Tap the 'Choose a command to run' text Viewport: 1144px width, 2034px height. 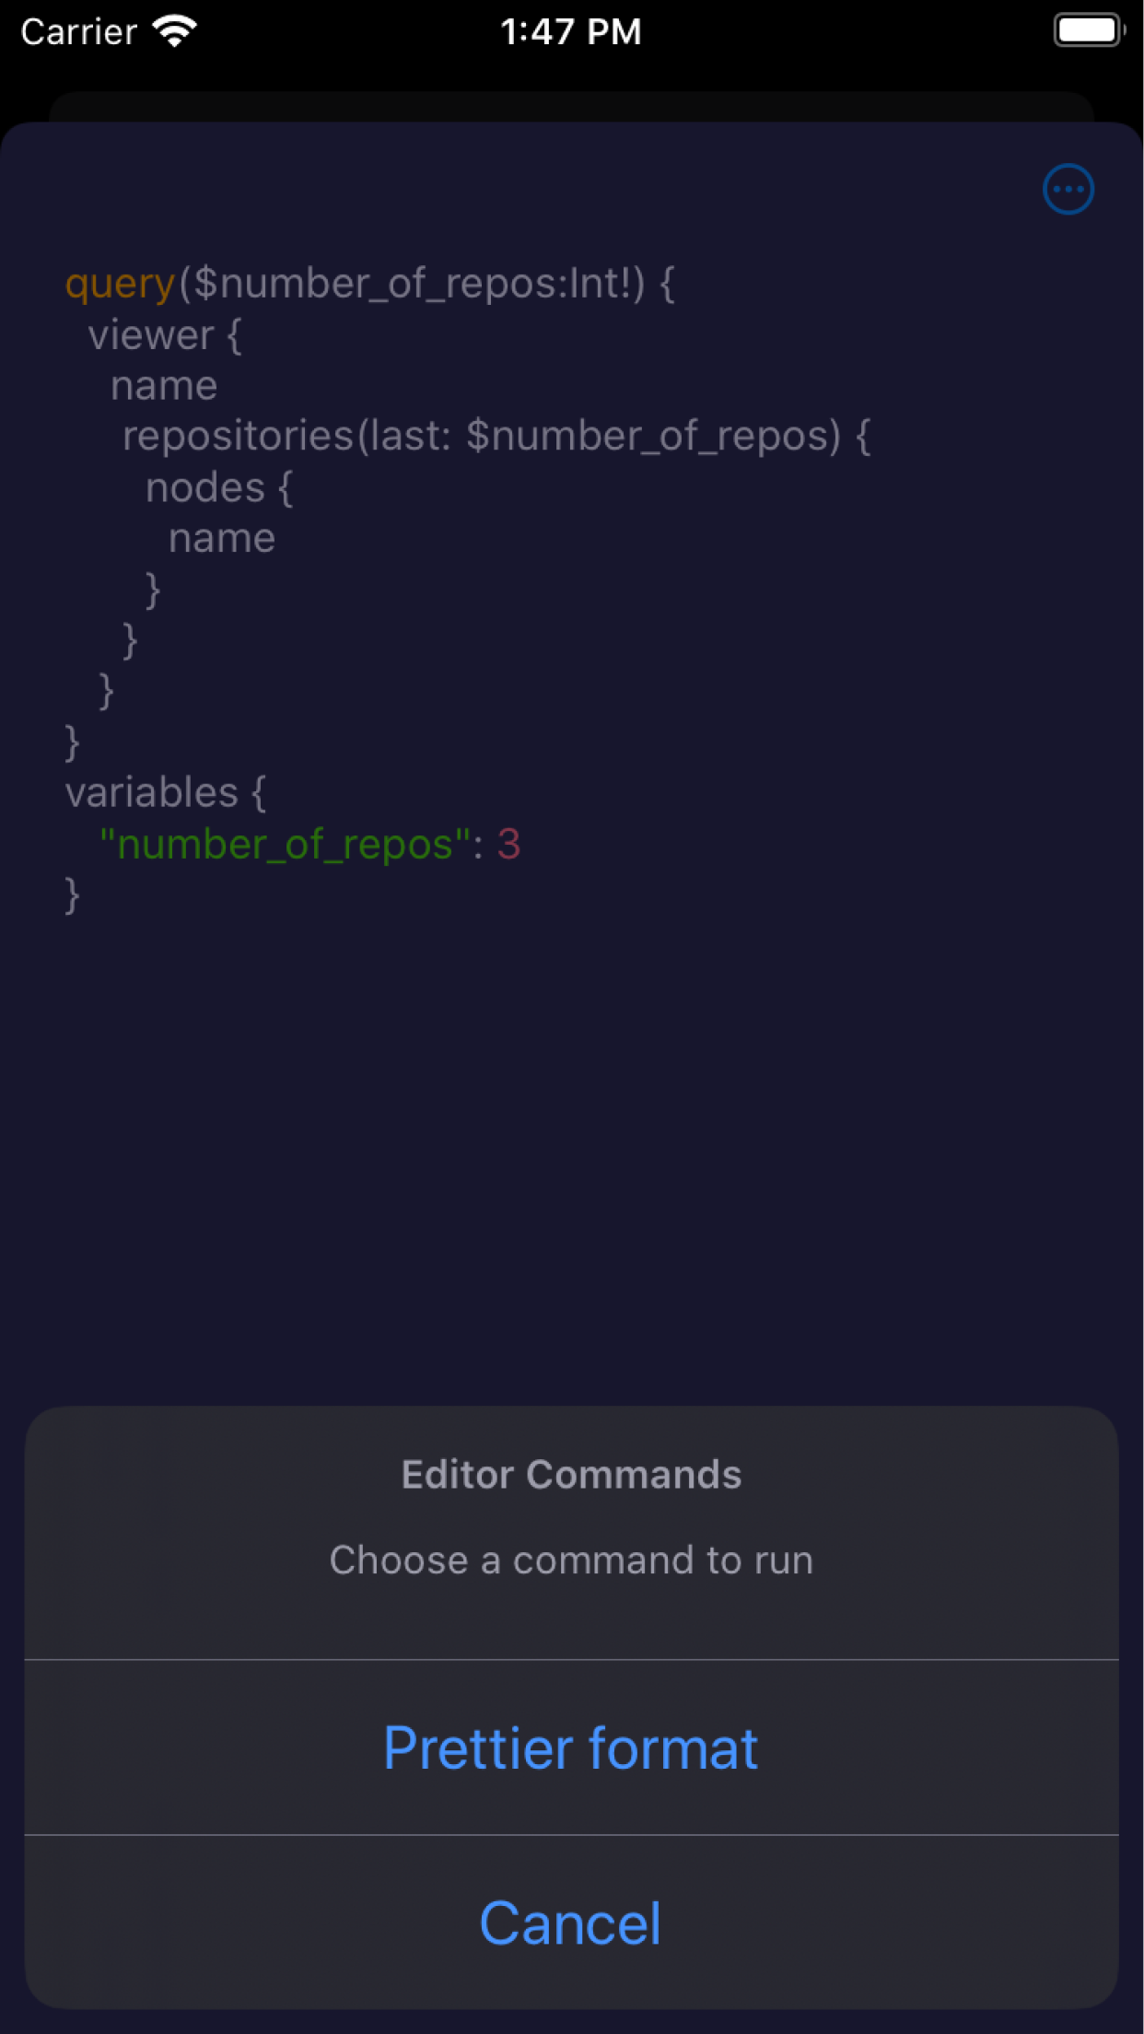[571, 1559]
